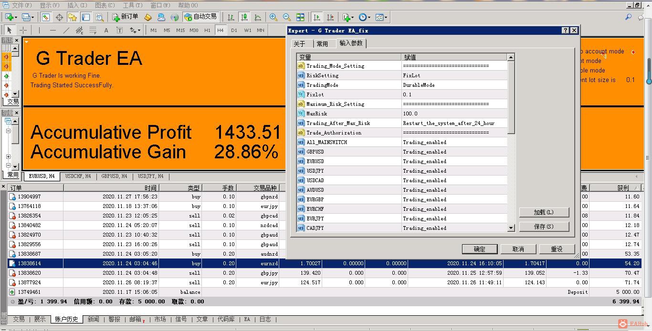The height and width of the screenshot is (331, 652).
Task: Open the Strategy Tester magnifier icon
Action: tap(99, 17)
